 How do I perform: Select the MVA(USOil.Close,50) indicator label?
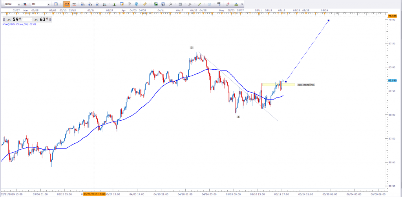tap(20, 25)
